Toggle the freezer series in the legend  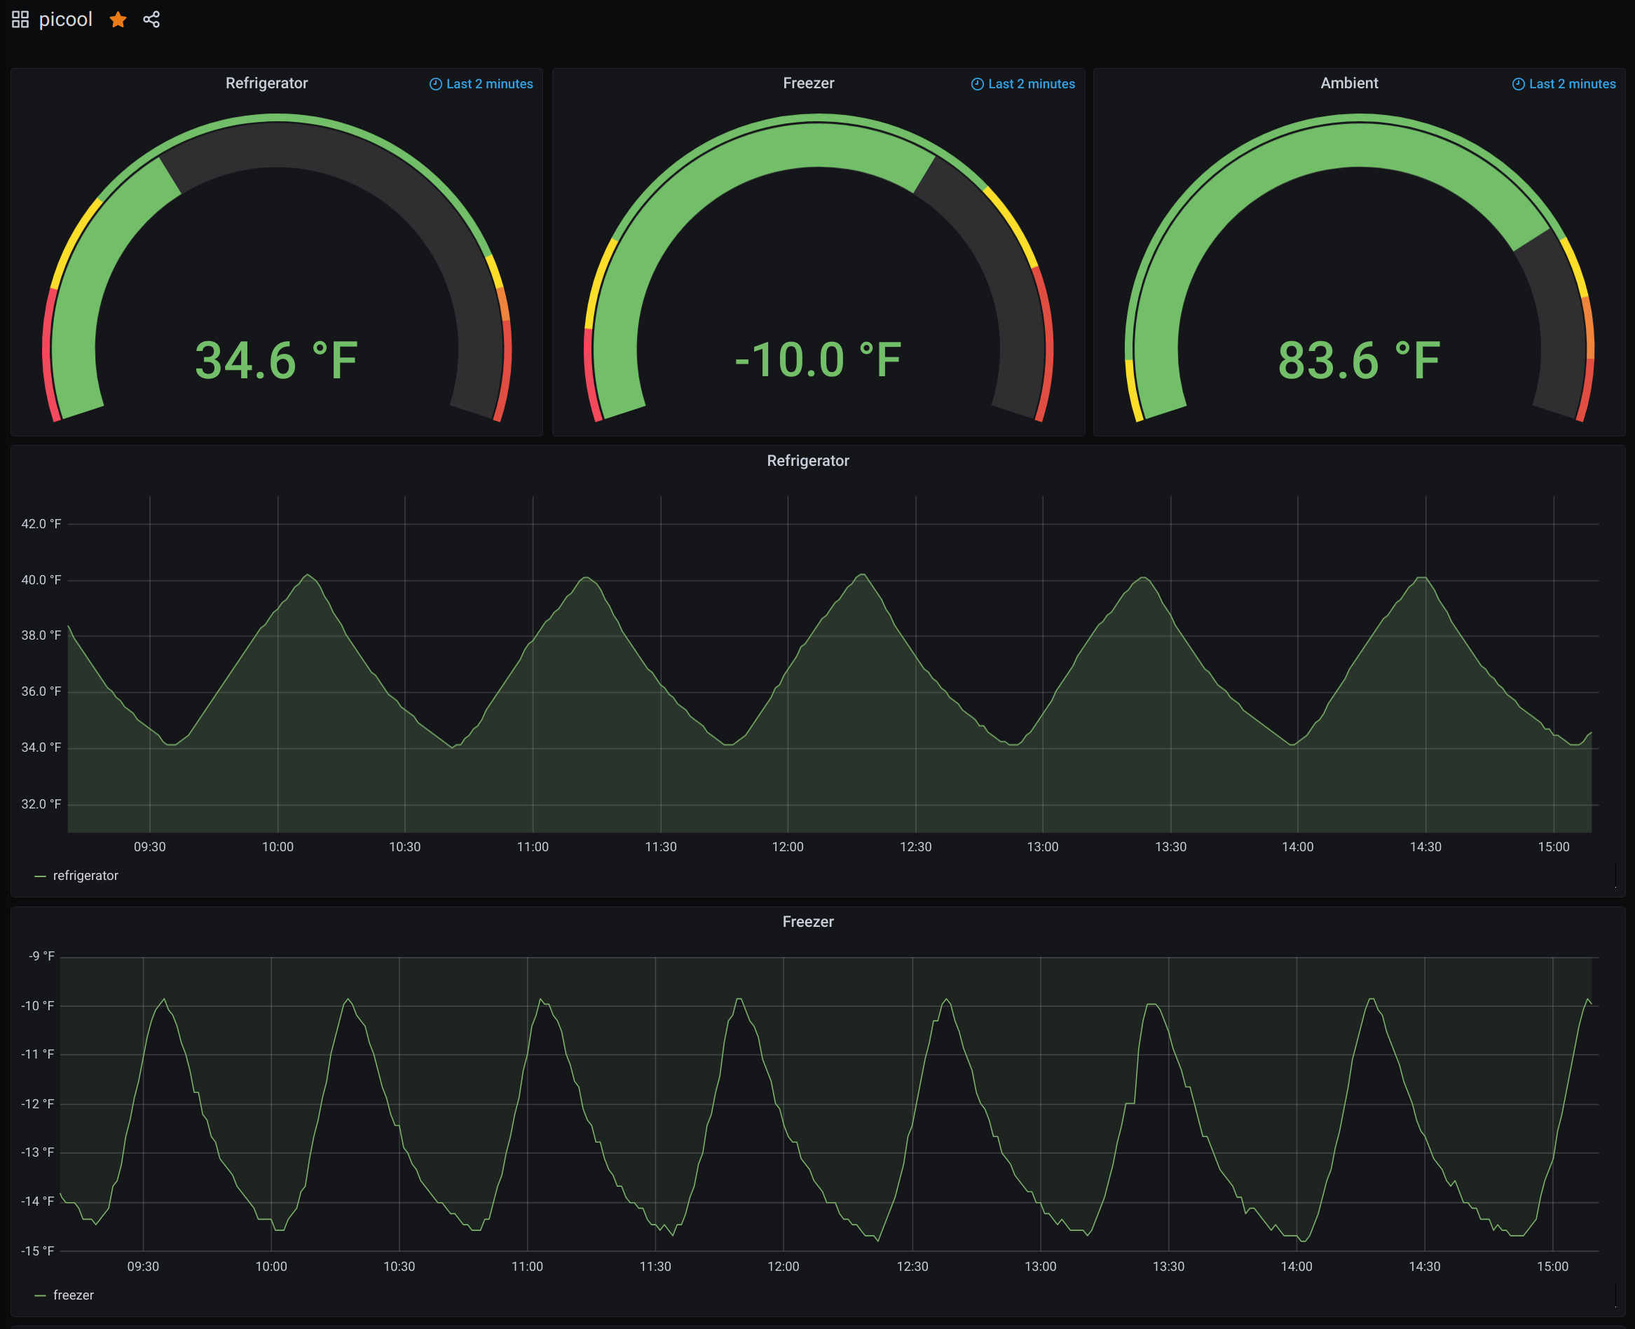click(74, 1295)
